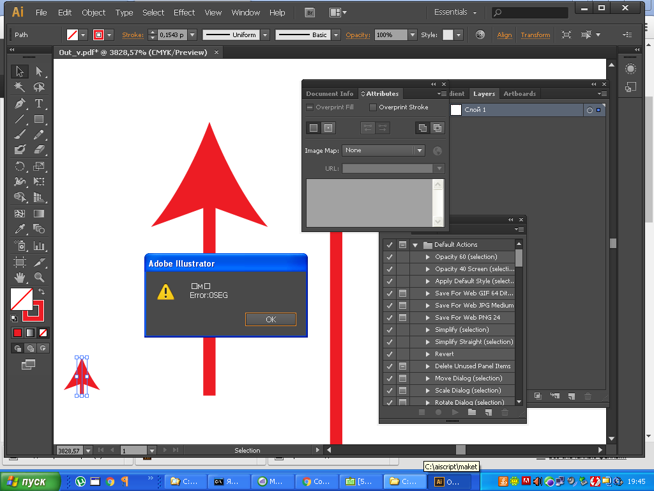Select the Column Graph tool
Viewport: 654px width, 491px height.
[x=39, y=245]
